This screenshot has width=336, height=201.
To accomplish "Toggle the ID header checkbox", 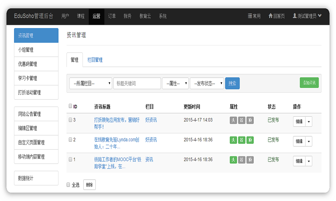I will click(71, 106).
